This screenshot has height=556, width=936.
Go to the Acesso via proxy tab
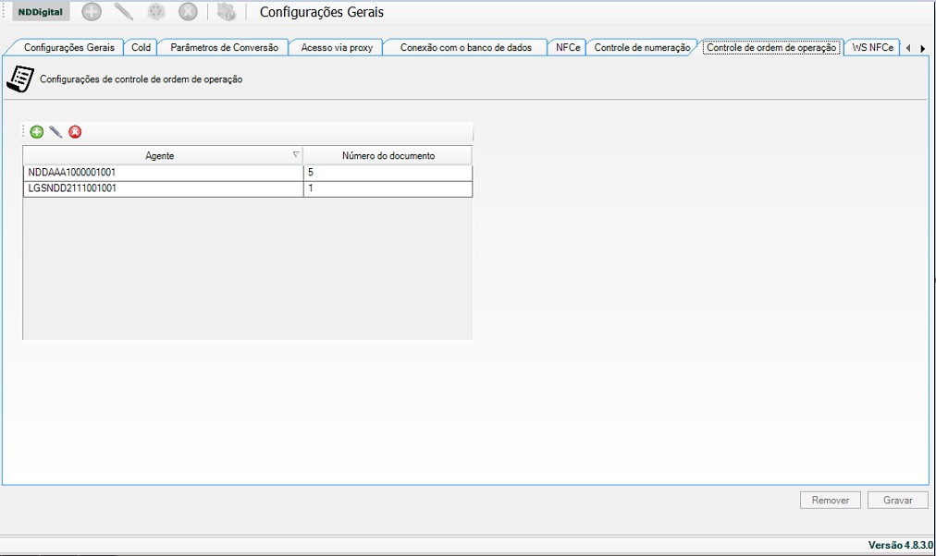coord(337,47)
